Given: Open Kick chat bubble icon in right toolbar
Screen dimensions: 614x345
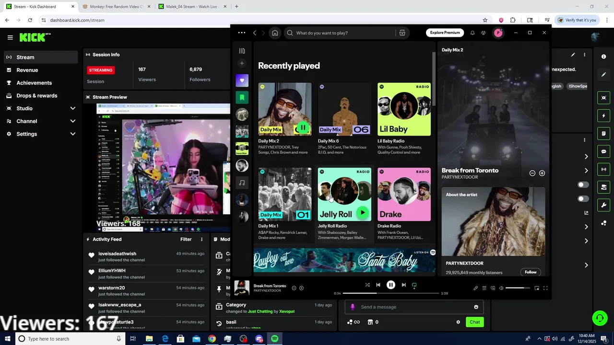Looking at the screenshot, I should (x=603, y=151).
